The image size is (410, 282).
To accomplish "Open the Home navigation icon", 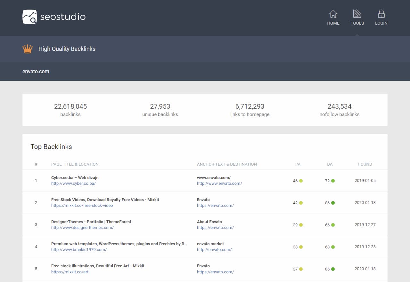I will 333,14.
